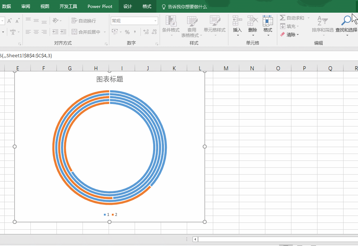The image size is (358, 246).
Task: Decrease decimal places
Action: (x=154, y=32)
